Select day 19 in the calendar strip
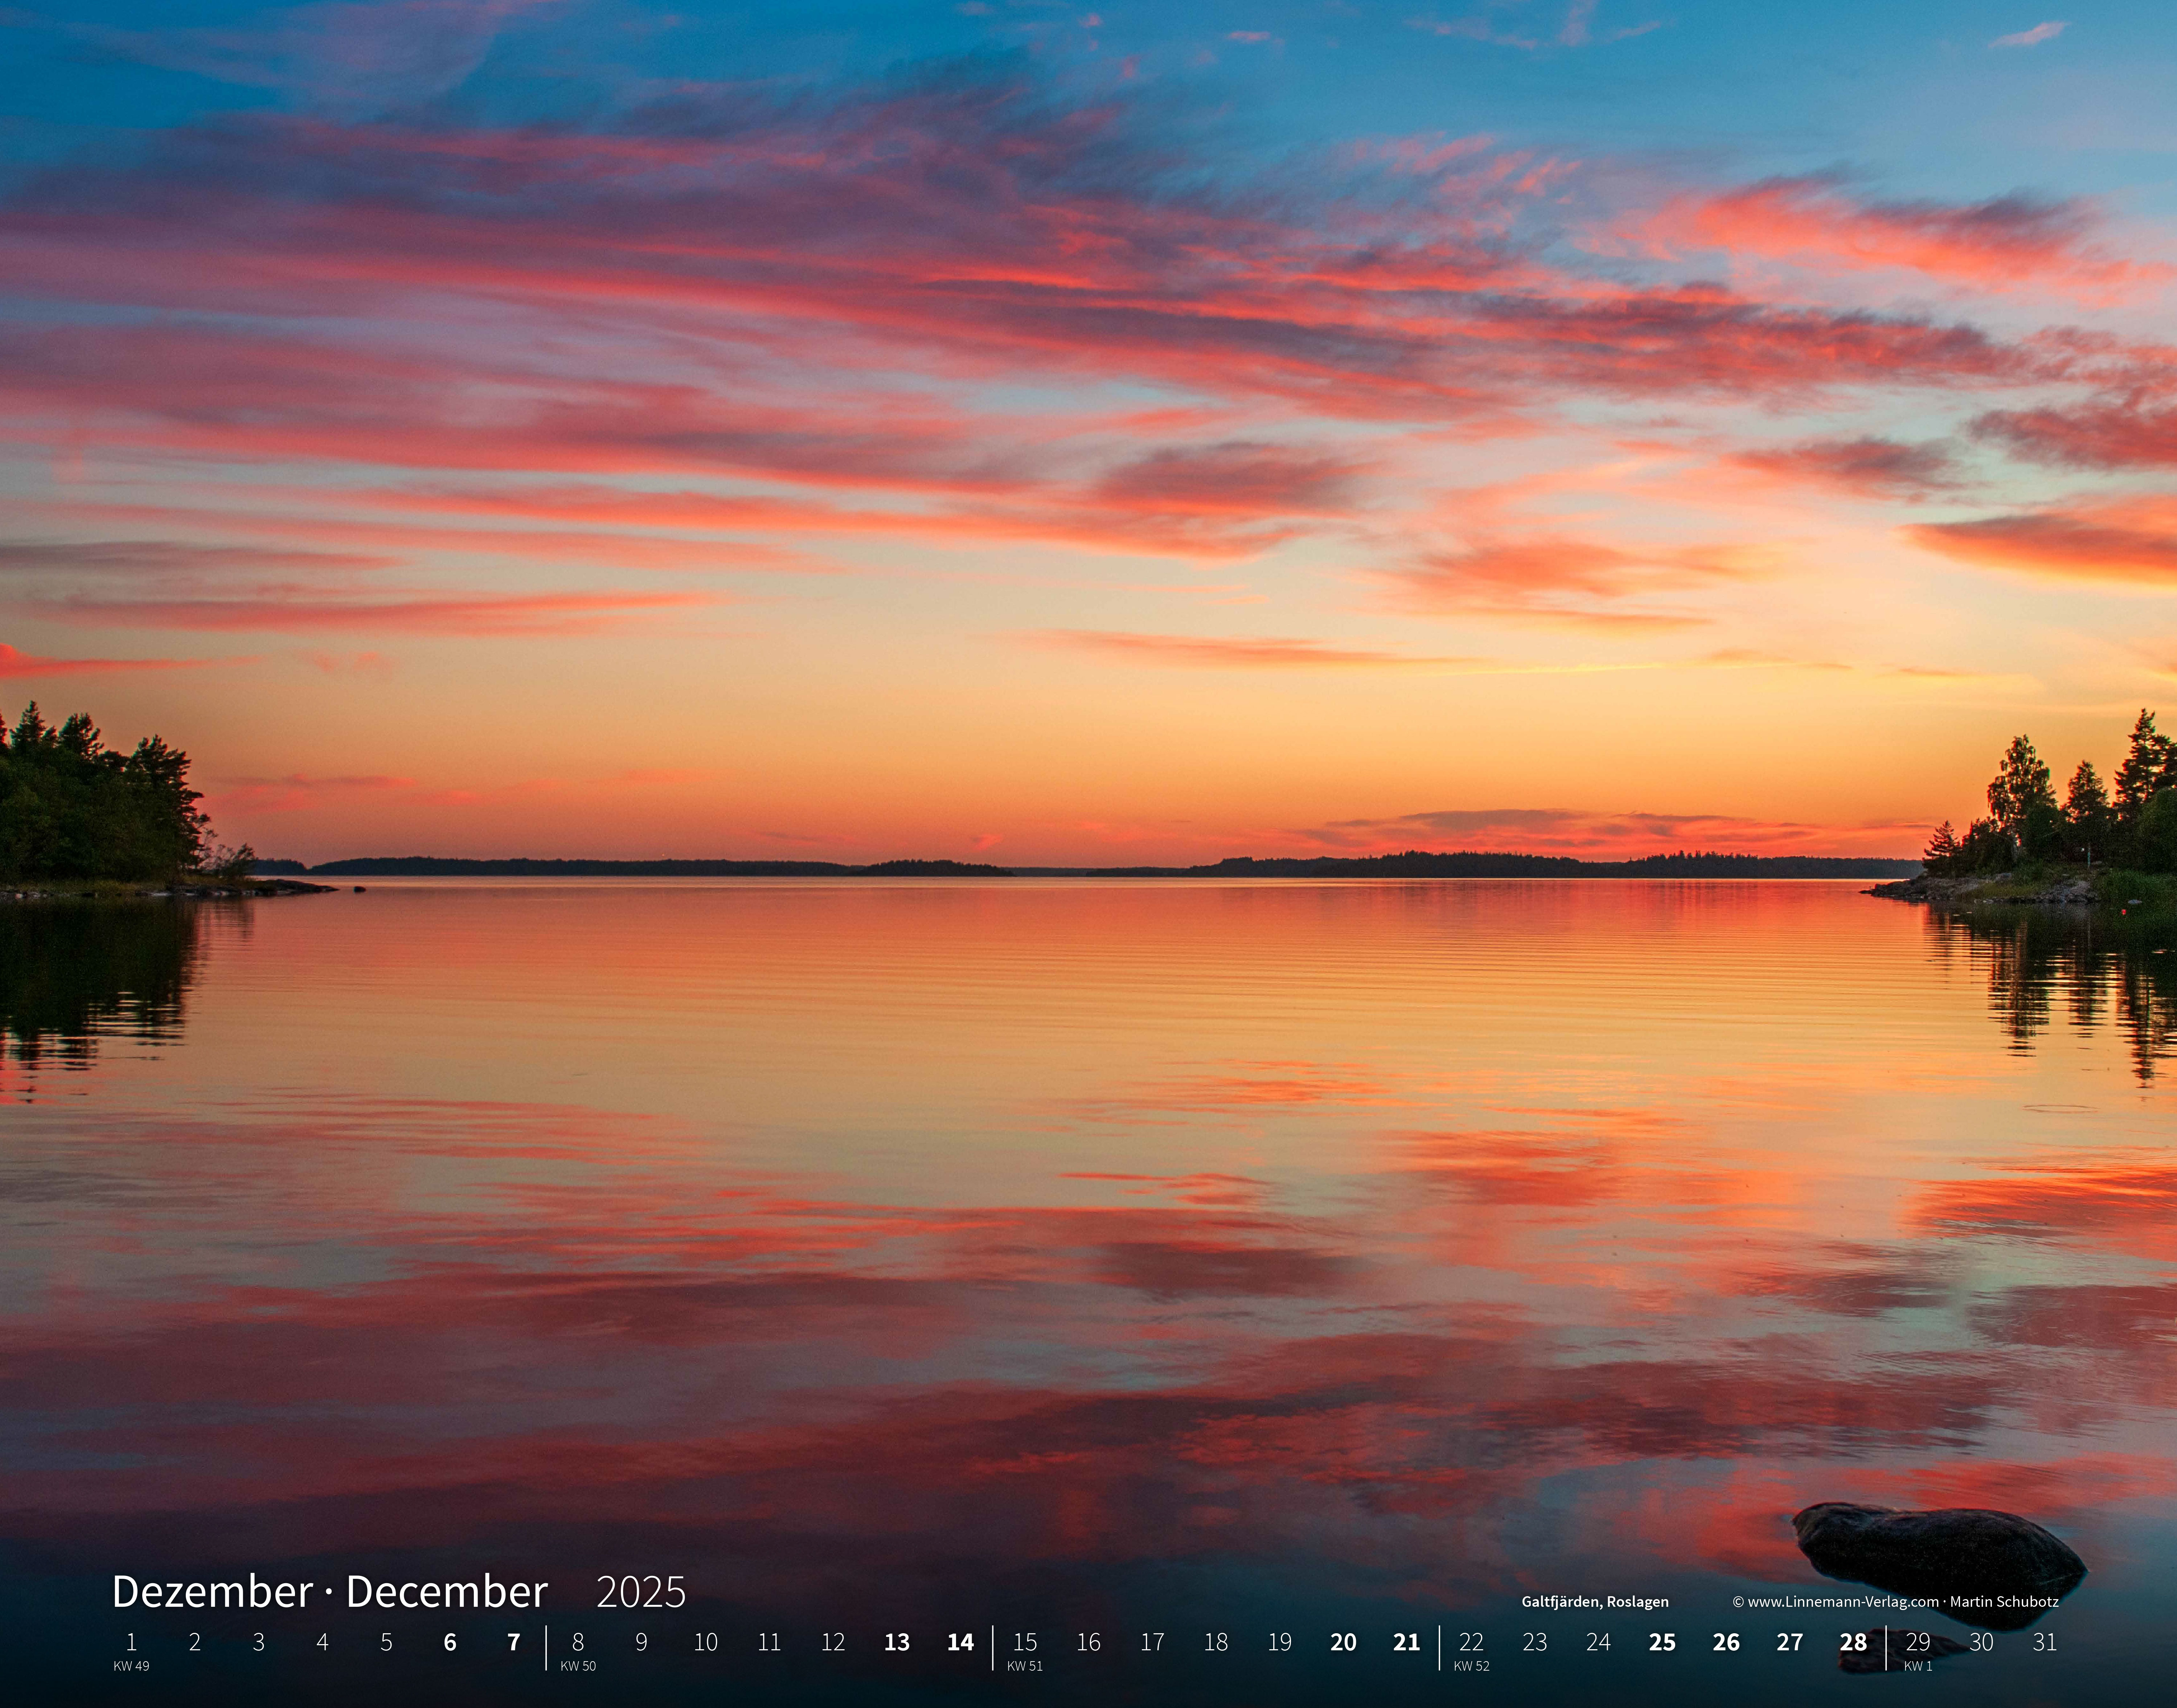The height and width of the screenshot is (1708, 2177). [x=1280, y=1642]
